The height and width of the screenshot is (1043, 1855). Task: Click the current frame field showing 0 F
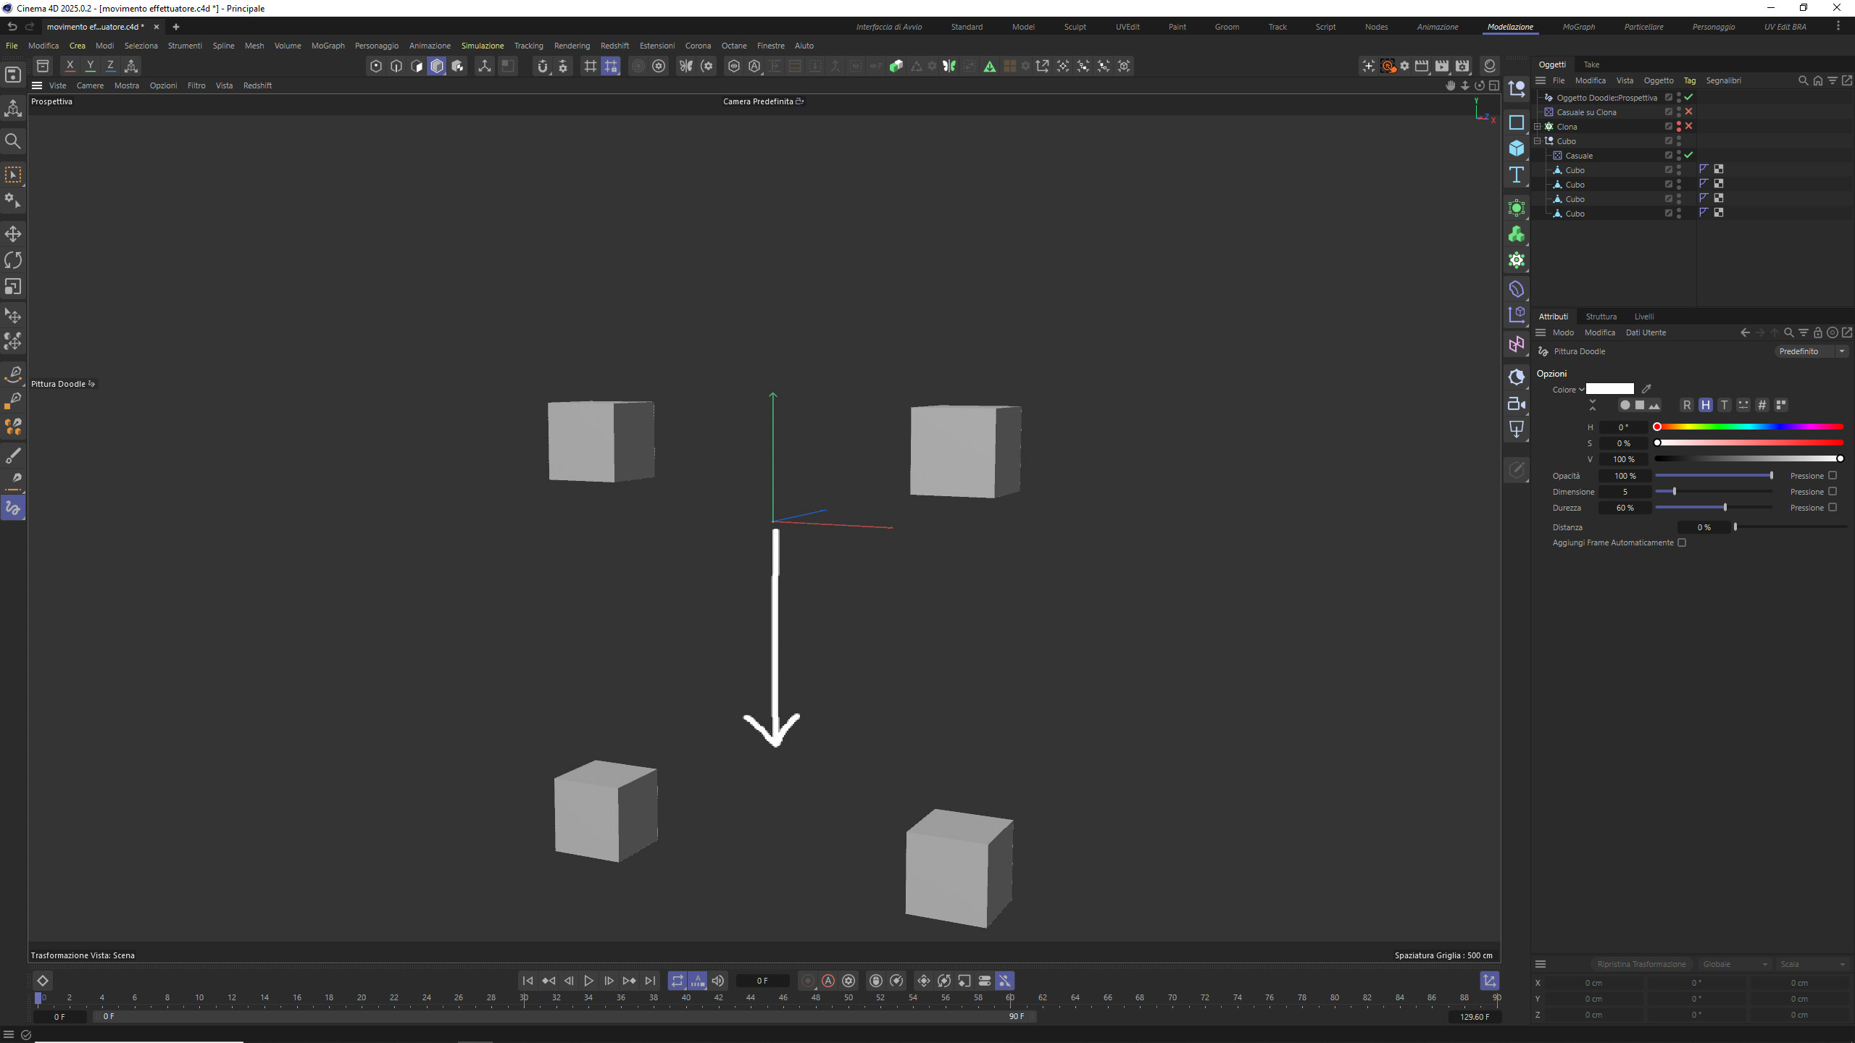pos(762,981)
